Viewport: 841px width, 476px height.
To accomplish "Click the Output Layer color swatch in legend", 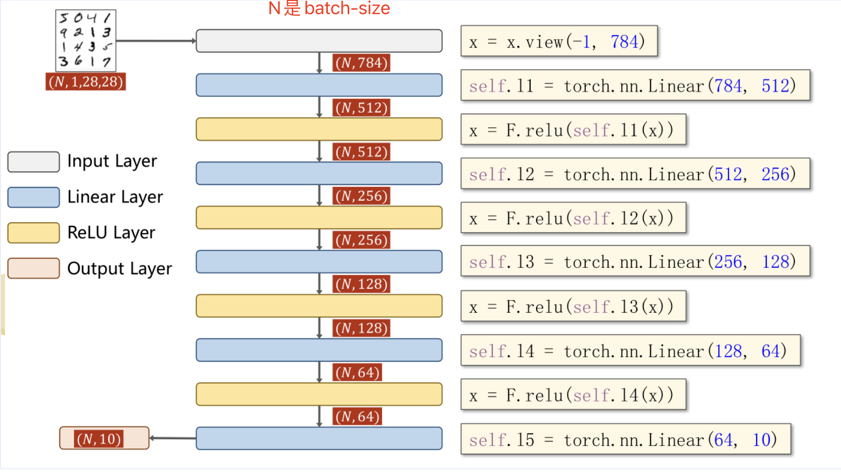I will click(33, 268).
